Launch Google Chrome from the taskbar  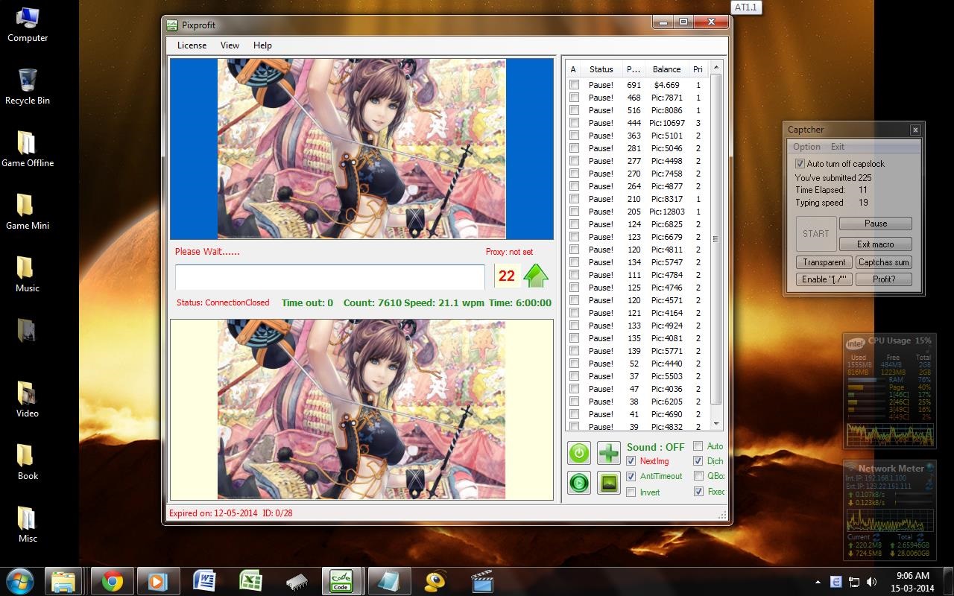113,581
